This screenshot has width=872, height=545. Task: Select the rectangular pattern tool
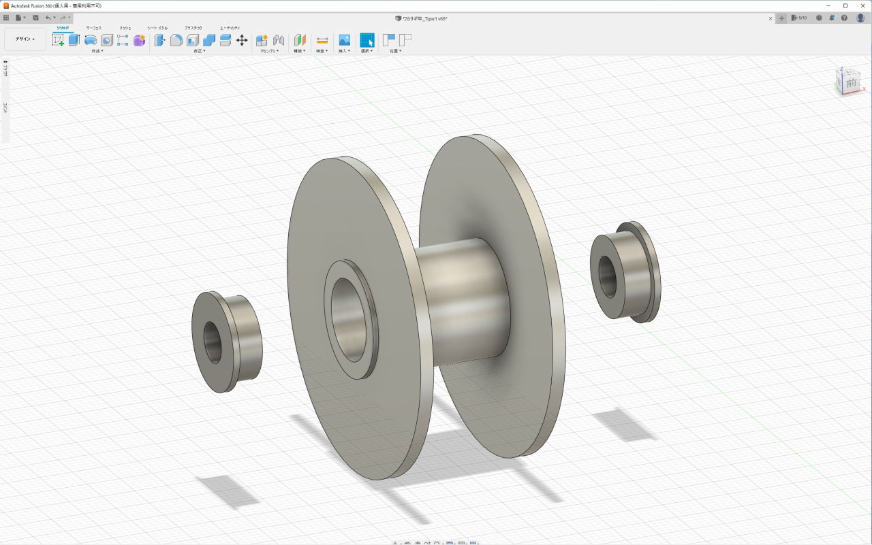pyautogui.click(x=123, y=40)
